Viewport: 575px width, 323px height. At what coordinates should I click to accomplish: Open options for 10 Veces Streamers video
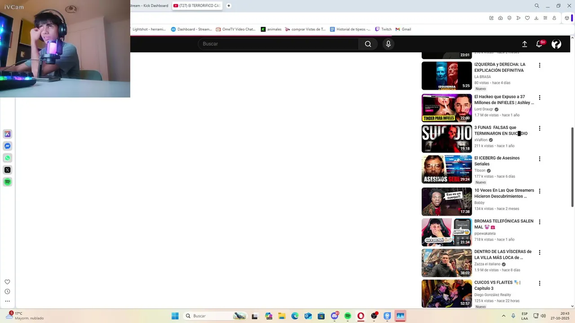pyautogui.click(x=540, y=192)
